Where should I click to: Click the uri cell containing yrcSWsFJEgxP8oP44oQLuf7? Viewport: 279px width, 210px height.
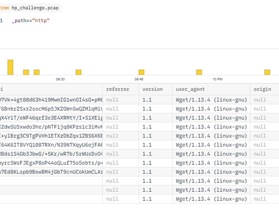(x=51, y=163)
